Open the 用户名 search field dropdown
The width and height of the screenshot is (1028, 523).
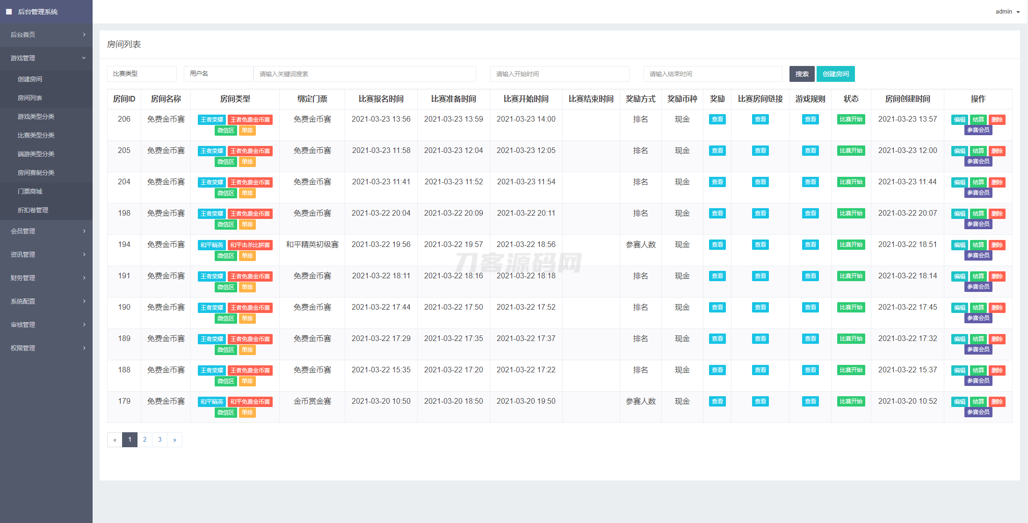point(218,74)
